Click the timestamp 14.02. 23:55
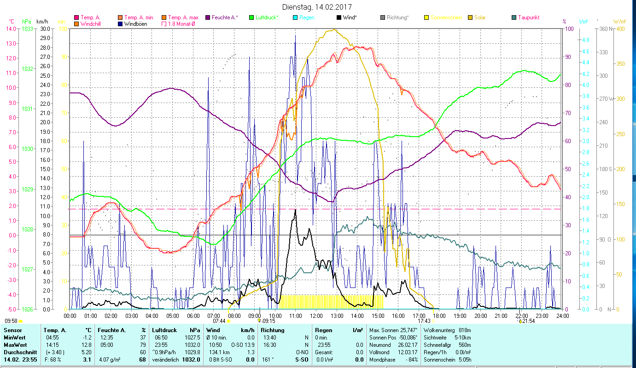Screen dimensions: 636x368 (x=20, y=359)
